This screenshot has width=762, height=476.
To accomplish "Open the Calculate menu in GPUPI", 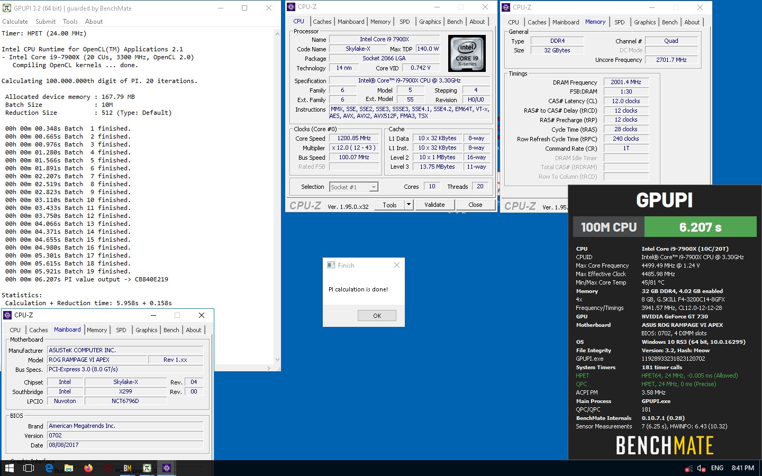I will pyautogui.click(x=15, y=22).
